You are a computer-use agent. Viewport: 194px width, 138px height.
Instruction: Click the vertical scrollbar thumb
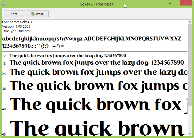(x=190, y=65)
